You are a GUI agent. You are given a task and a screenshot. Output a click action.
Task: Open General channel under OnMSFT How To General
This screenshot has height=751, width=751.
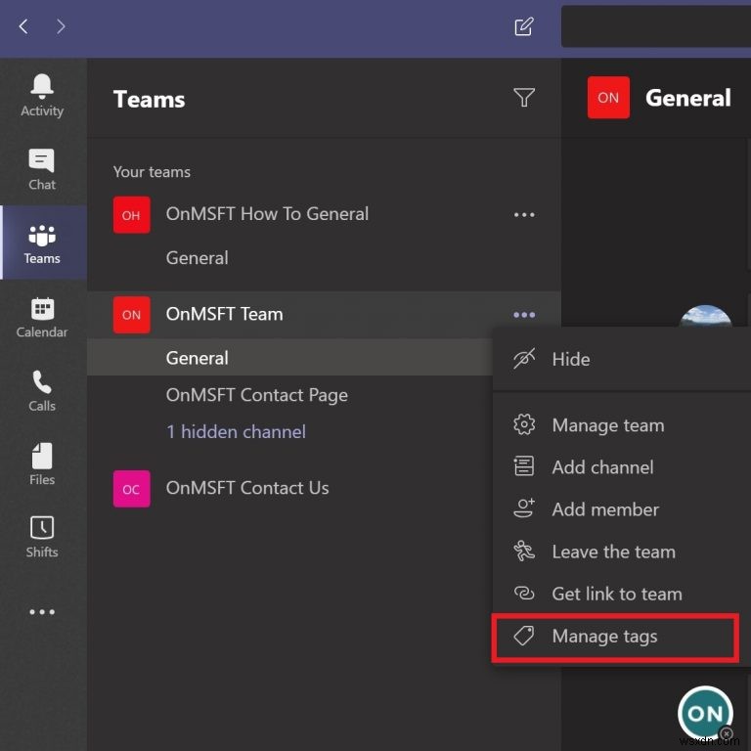pos(197,258)
